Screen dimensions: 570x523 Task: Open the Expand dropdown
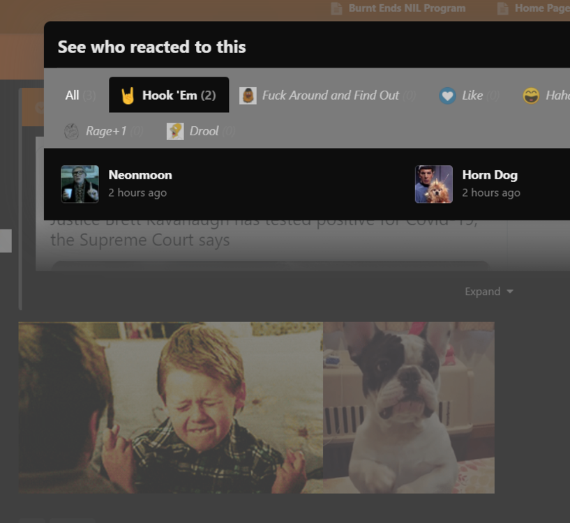489,291
